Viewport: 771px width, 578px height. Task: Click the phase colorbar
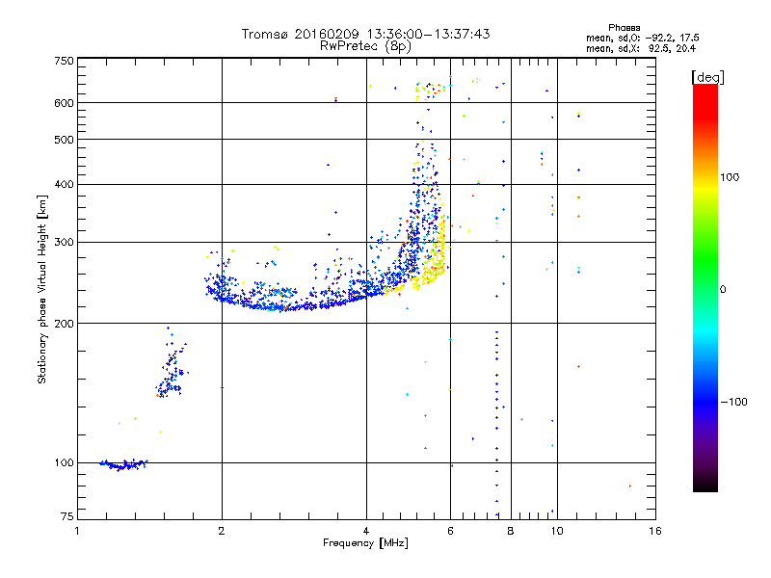pos(705,287)
